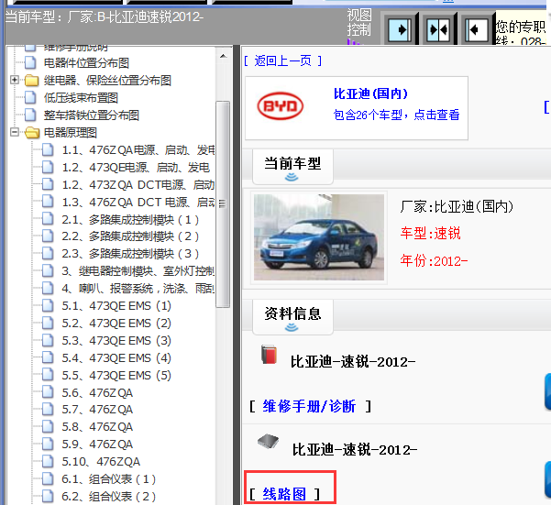Open 1.2、473QE电源、启动、发电 diagram
Image resolution: width=551 pixels, height=505 pixels.
136,168
